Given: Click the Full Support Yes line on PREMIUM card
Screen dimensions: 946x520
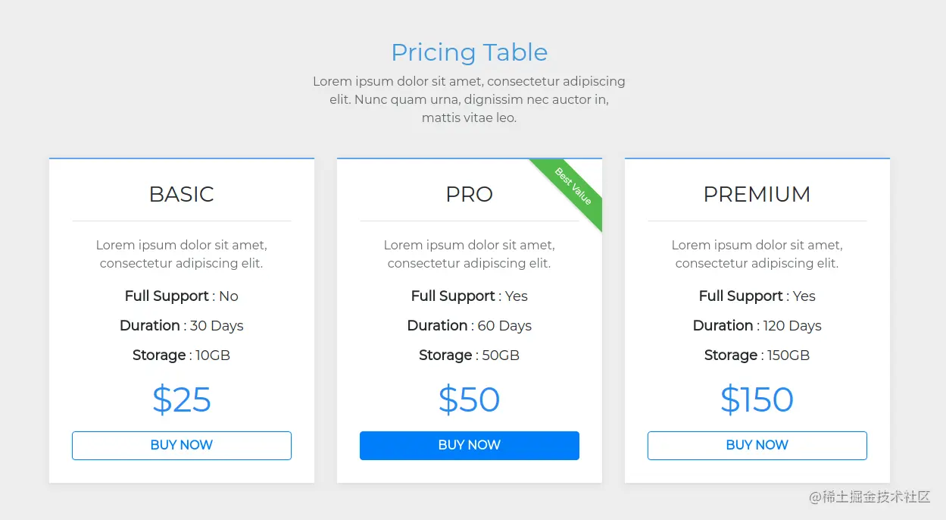Looking at the screenshot, I should [757, 296].
